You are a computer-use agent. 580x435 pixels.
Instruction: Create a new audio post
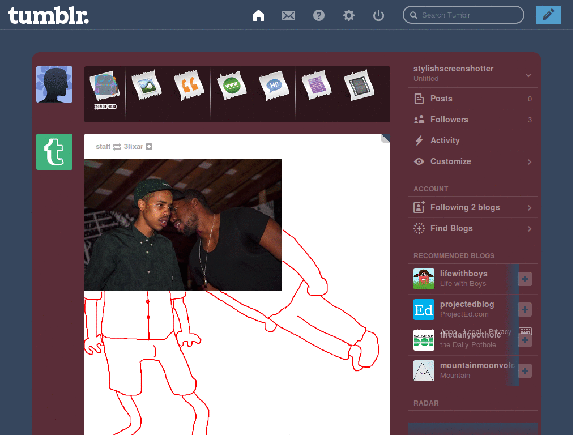(316, 86)
